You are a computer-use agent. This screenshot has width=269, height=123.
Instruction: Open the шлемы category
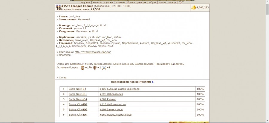120,2
